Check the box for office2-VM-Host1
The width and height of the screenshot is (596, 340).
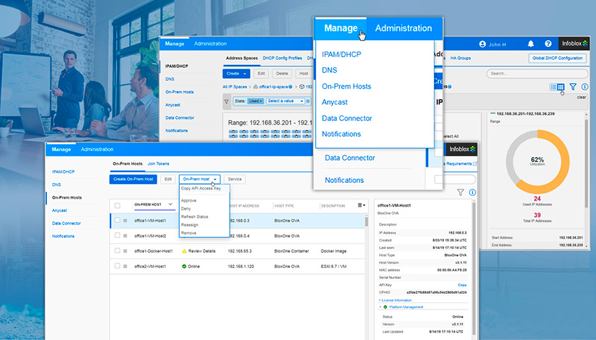click(117, 266)
